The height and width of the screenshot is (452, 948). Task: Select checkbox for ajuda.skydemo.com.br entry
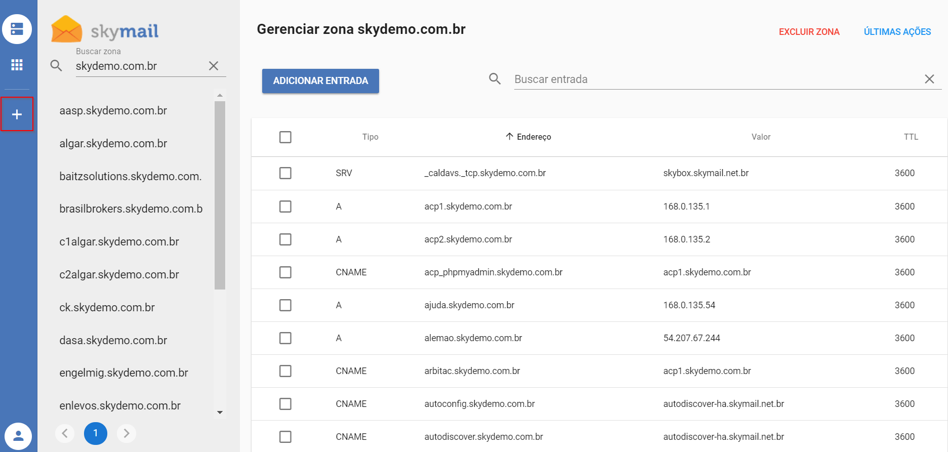[x=285, y=305]
